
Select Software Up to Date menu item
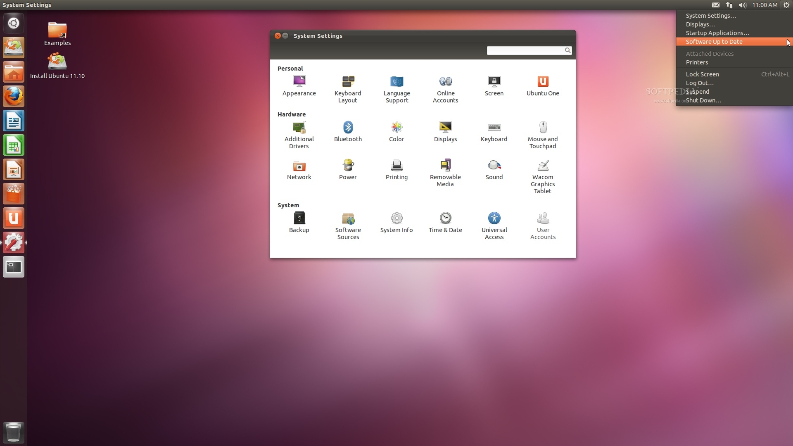pyautogui.click(x=714, y=41)
